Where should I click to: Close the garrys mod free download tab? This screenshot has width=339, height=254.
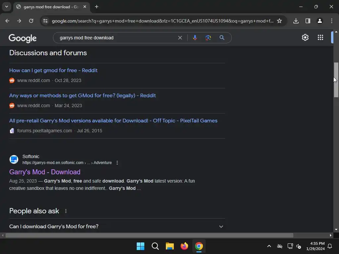85,7
